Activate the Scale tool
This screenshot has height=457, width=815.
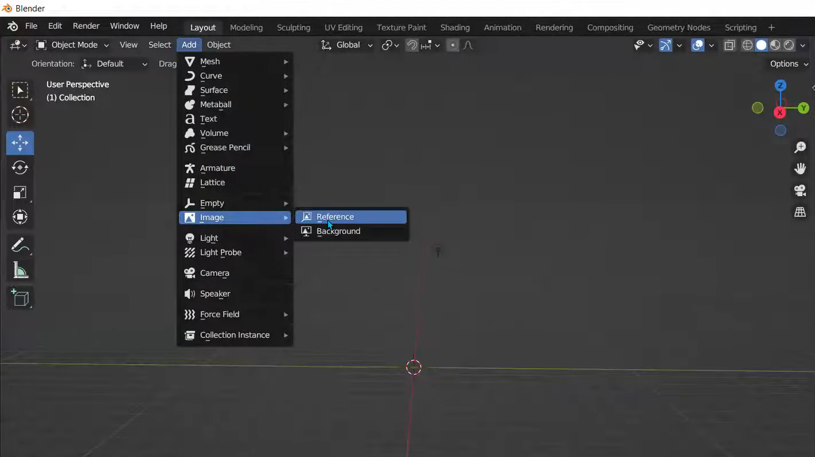[x=20, y=192]
